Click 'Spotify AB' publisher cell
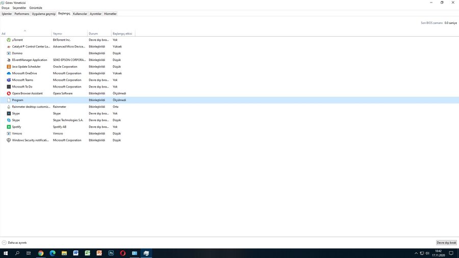 pos(60,127)
